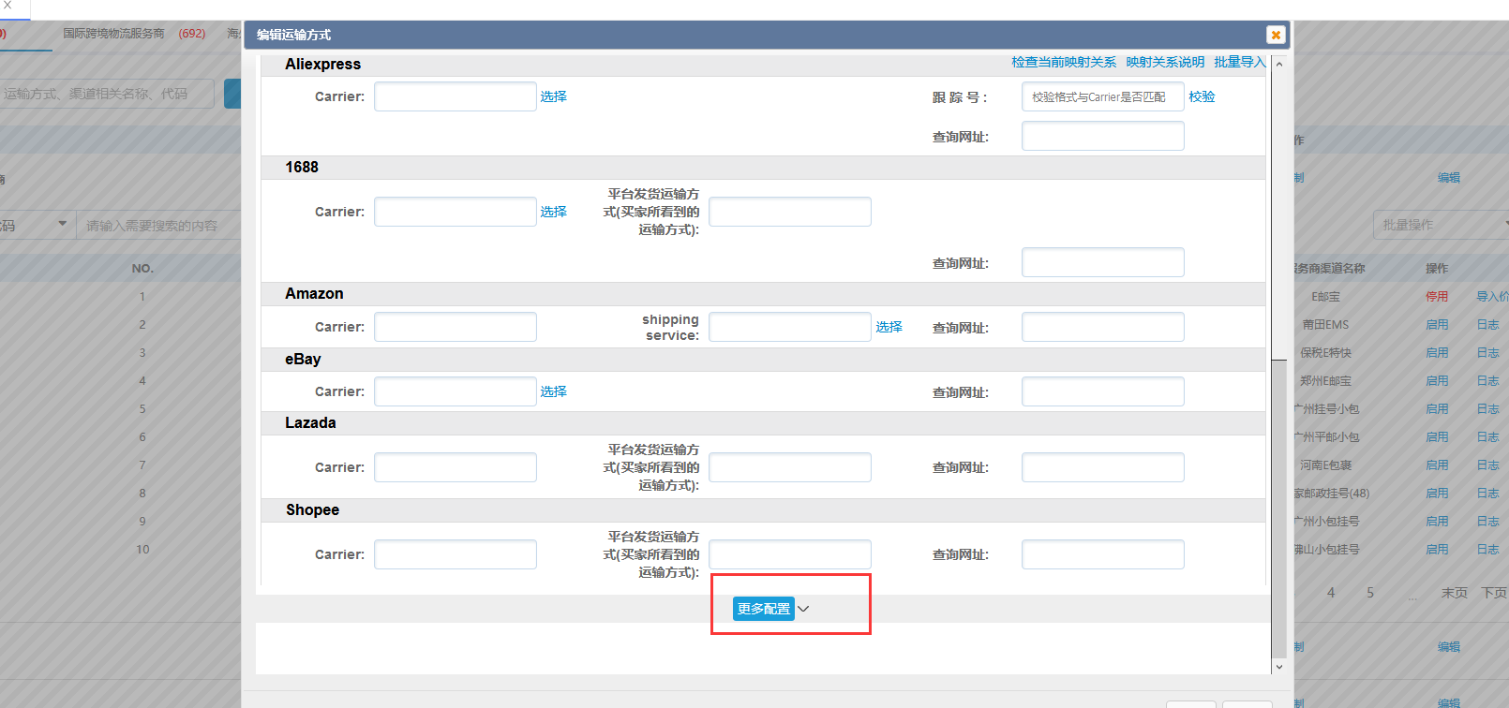
Task: Click 选择 next to 1688 Carrier
Action: click(x=553, y=212)
